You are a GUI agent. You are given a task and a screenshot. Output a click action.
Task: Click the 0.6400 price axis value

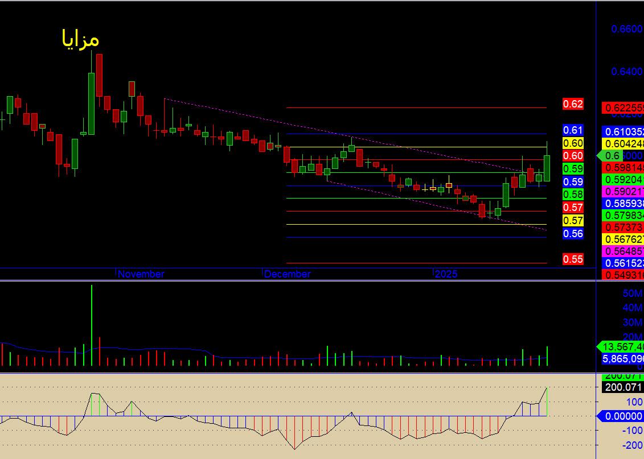click(x=627, y=72)
